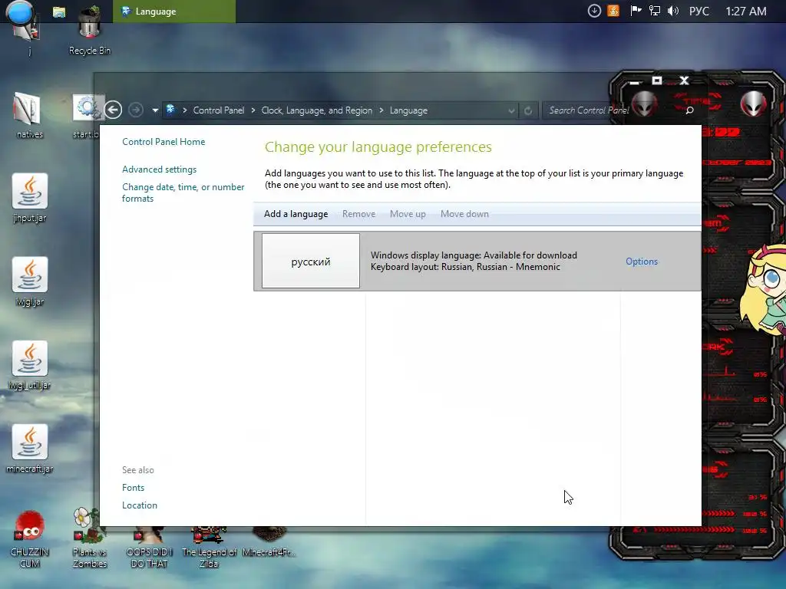The image size is (786, 589).
Task: Click Control Panel breadcrumb
Action: (x=219, y=110)
